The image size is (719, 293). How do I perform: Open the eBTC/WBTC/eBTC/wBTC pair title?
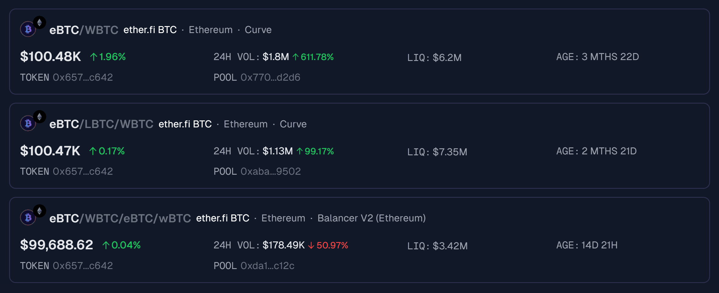pyautogui.click(x=120, y=218)
